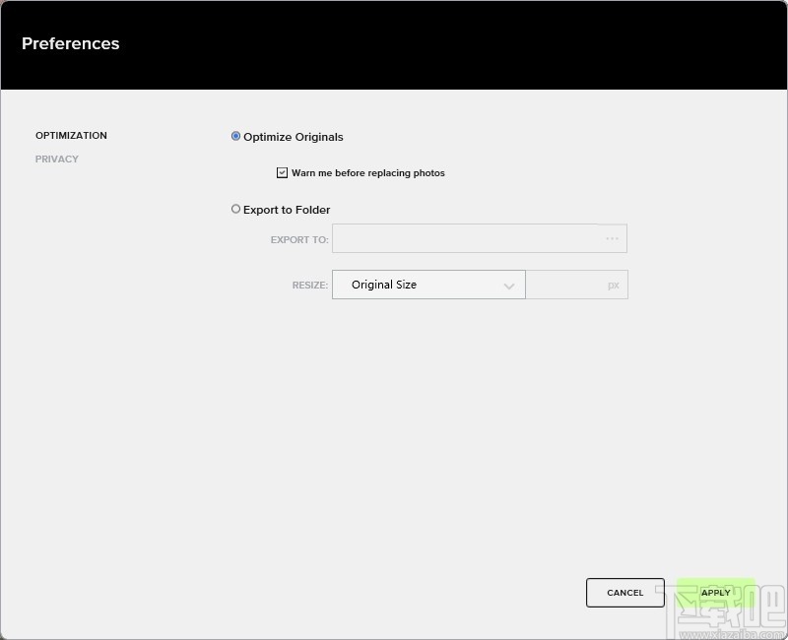Screen dimensions: 788x640
Task: Click the EXPORT TO path field
Action: pos(465,239)
